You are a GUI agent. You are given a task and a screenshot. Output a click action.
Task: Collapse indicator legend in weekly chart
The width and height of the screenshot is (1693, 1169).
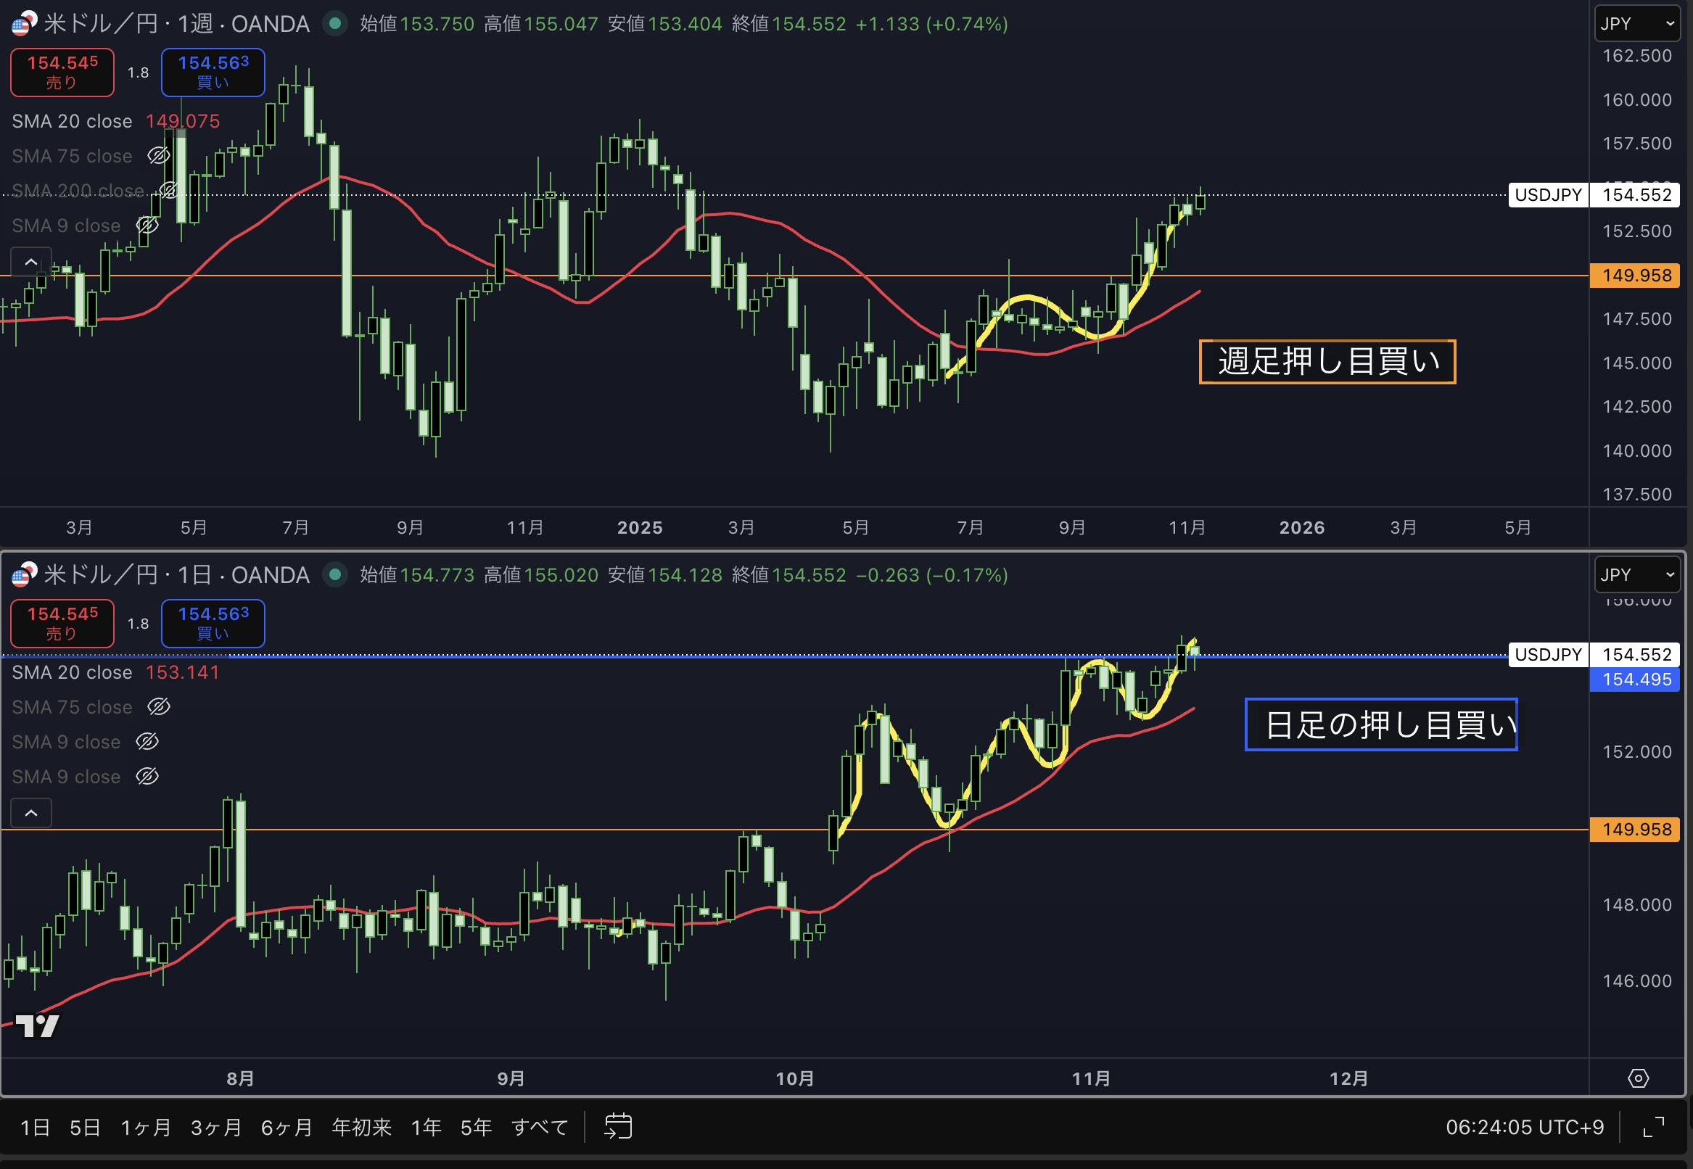[x=30, y=262]
